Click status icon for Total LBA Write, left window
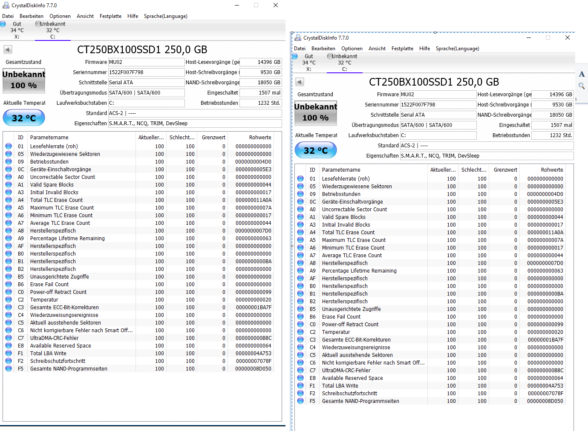588x431 pixels. [x=9, y=353]
